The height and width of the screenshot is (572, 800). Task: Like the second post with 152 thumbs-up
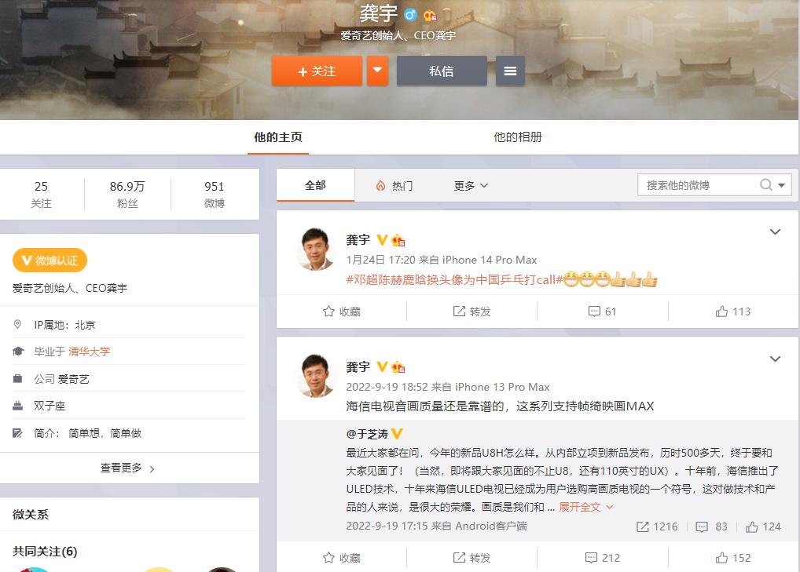(x=733, y=558)
